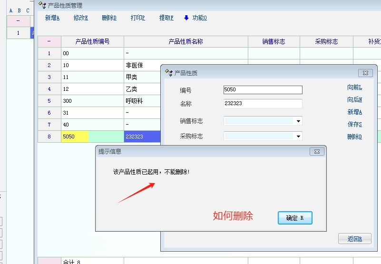The width and height of the screenshot is (381, 264).
Task: Click 删除 in the main toolbar
Action: click(x=109, y=18)
